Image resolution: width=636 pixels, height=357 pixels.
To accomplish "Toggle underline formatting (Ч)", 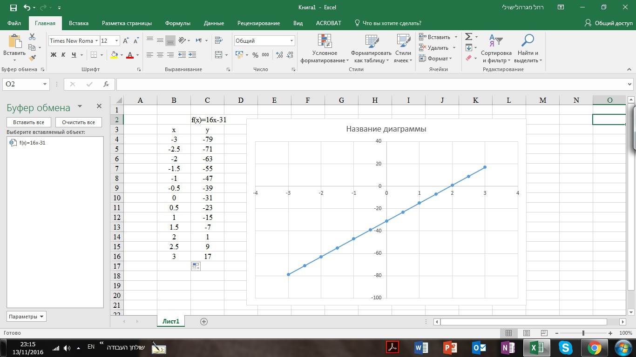I will 74,55.
